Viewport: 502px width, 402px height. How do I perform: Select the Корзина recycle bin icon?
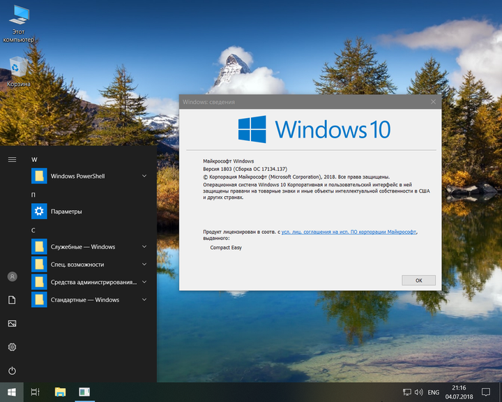19,72
